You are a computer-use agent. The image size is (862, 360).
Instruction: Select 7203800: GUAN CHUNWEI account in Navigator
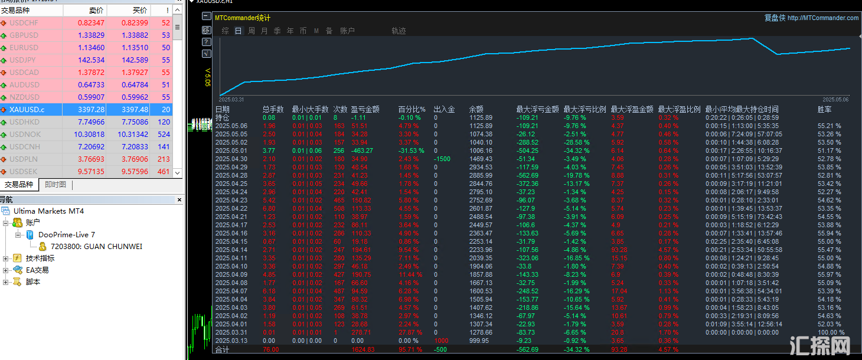96,246
